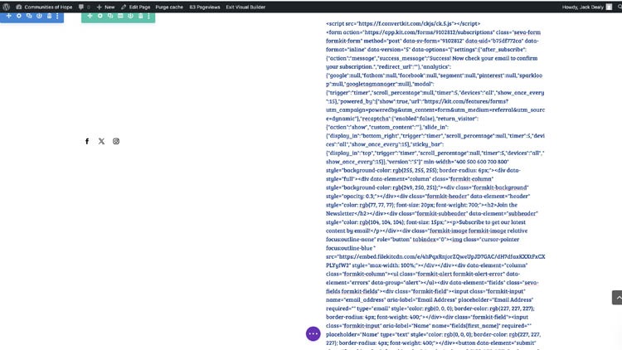Open the purple Divi builder options button
Viewport: 622px width, 350px height.
(313, 333)
